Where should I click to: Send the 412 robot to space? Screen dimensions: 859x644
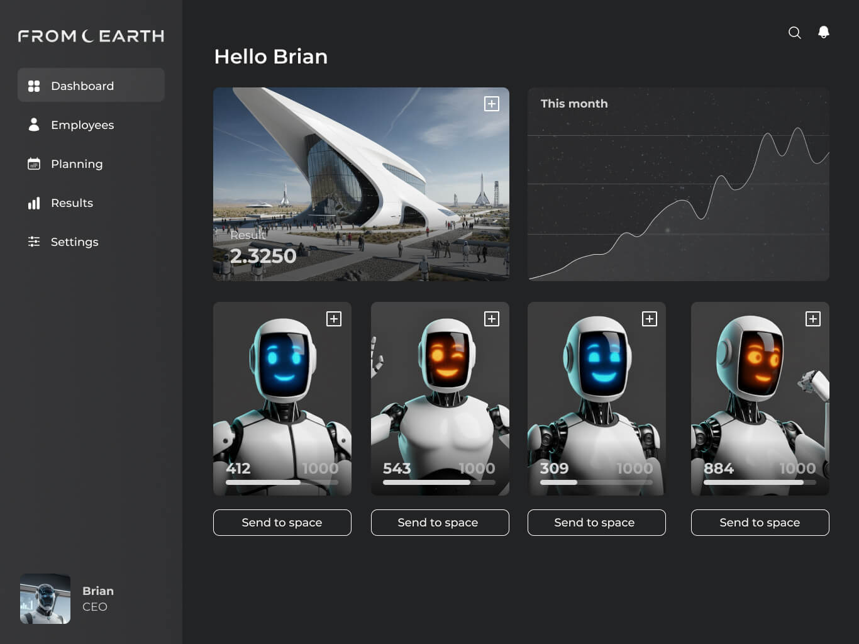click(x=282, y=523)
